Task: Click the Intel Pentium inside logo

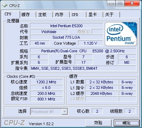Action: point(121,34)
